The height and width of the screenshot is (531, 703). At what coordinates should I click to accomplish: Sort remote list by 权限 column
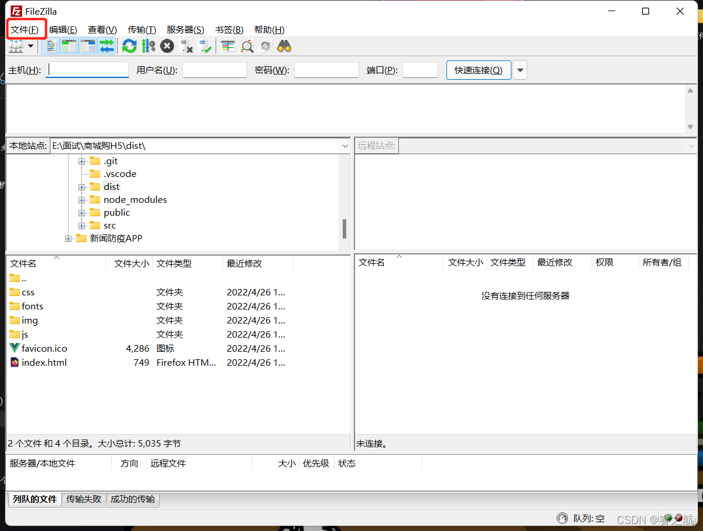[x=615, y=263]
